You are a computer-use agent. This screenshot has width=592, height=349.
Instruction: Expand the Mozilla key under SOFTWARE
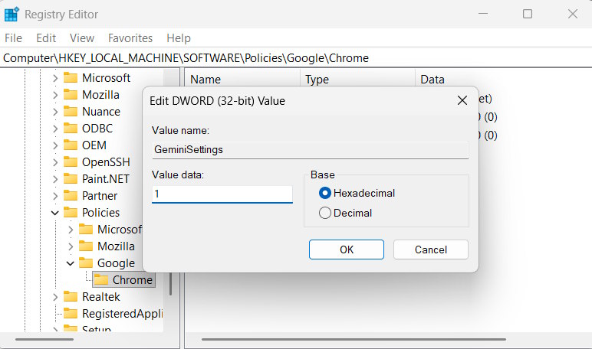[55, 95]
